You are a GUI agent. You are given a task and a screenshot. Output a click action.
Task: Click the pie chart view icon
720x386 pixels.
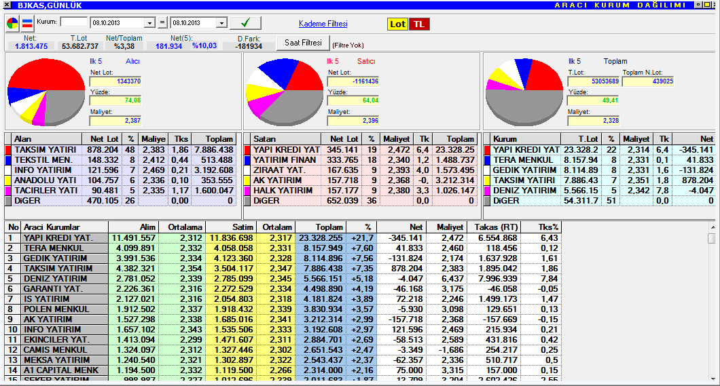click(13, 23)
